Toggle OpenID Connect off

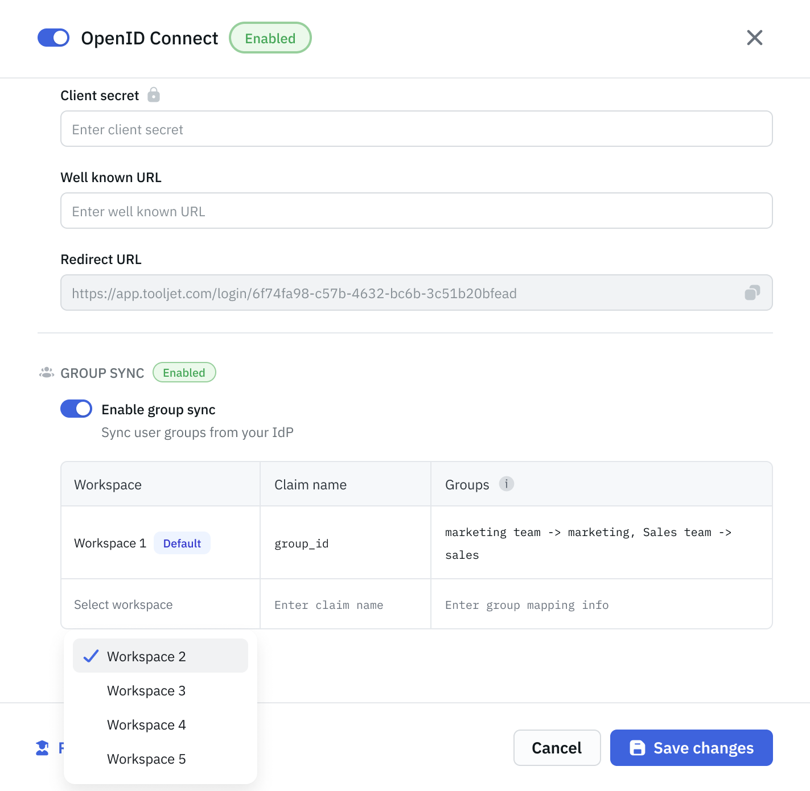[53, 38]
